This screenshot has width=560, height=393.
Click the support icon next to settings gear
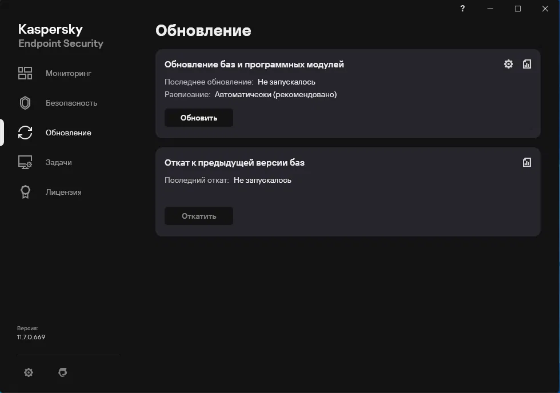(x=62, y=372)
